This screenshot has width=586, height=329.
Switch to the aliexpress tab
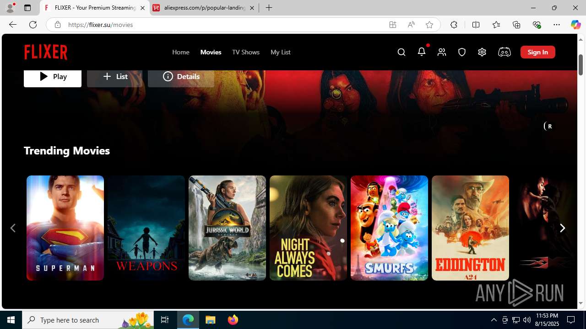pos(204,8)
